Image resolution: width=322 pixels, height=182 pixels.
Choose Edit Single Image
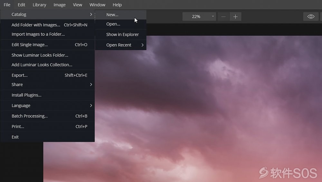[47, 45]
